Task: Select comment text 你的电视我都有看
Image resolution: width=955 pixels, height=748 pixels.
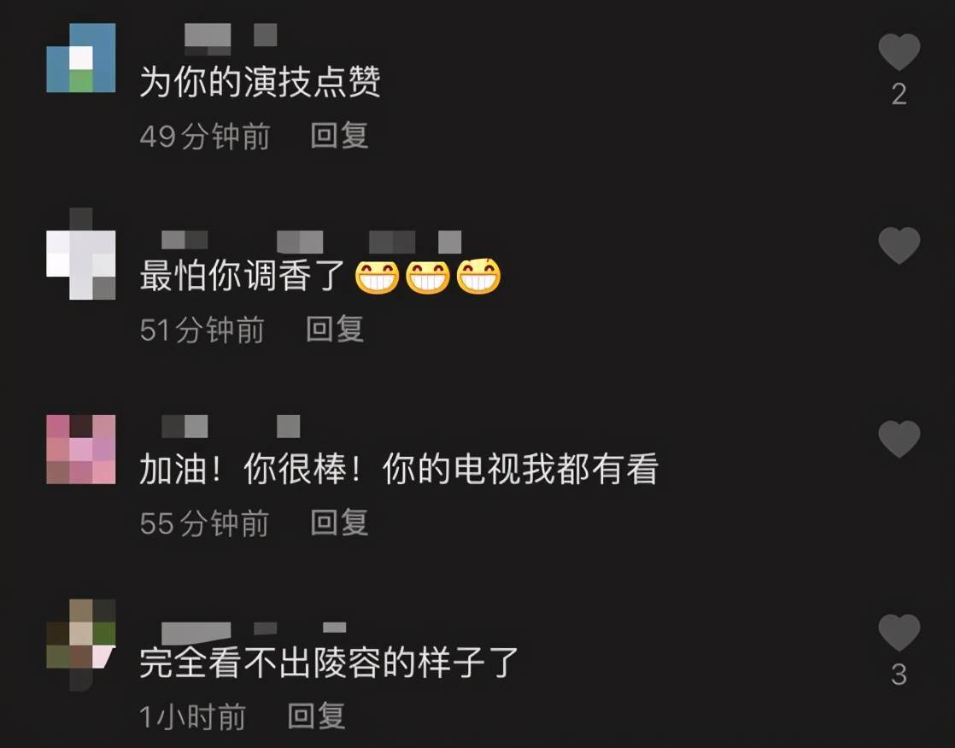Action: [521, 470]
